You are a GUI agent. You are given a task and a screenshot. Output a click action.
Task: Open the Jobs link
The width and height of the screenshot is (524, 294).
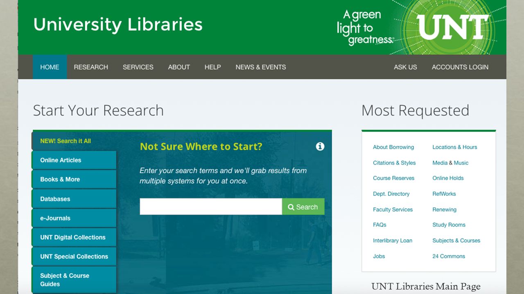coord(379,256)
